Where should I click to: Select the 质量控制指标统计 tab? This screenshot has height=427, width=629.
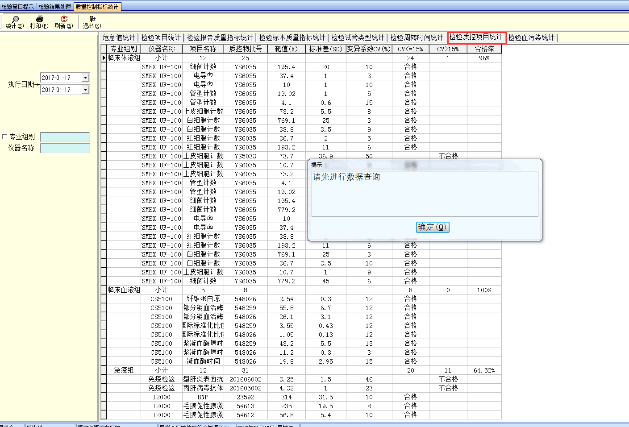pos(97,7)
